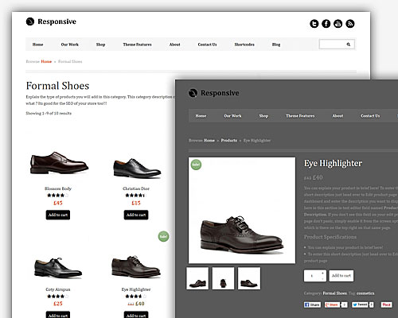398x318 pixels.
Task: Click the search magnifier icon
Action: coord(349,45)
